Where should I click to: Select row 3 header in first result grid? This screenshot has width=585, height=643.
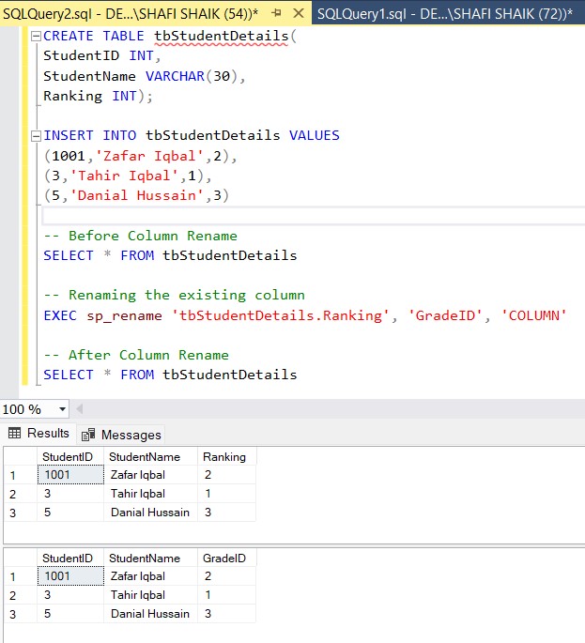(21, 513)
